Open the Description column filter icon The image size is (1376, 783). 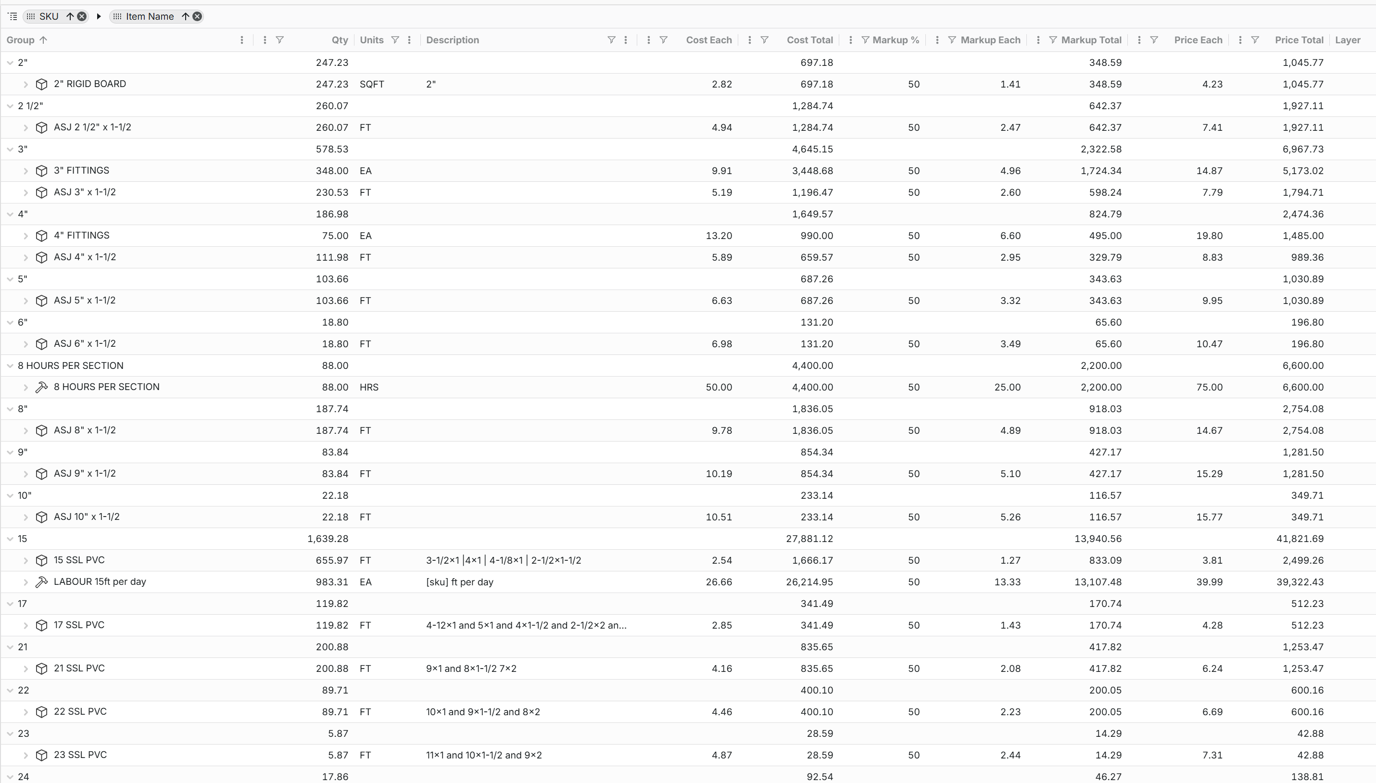pos(611,40)
